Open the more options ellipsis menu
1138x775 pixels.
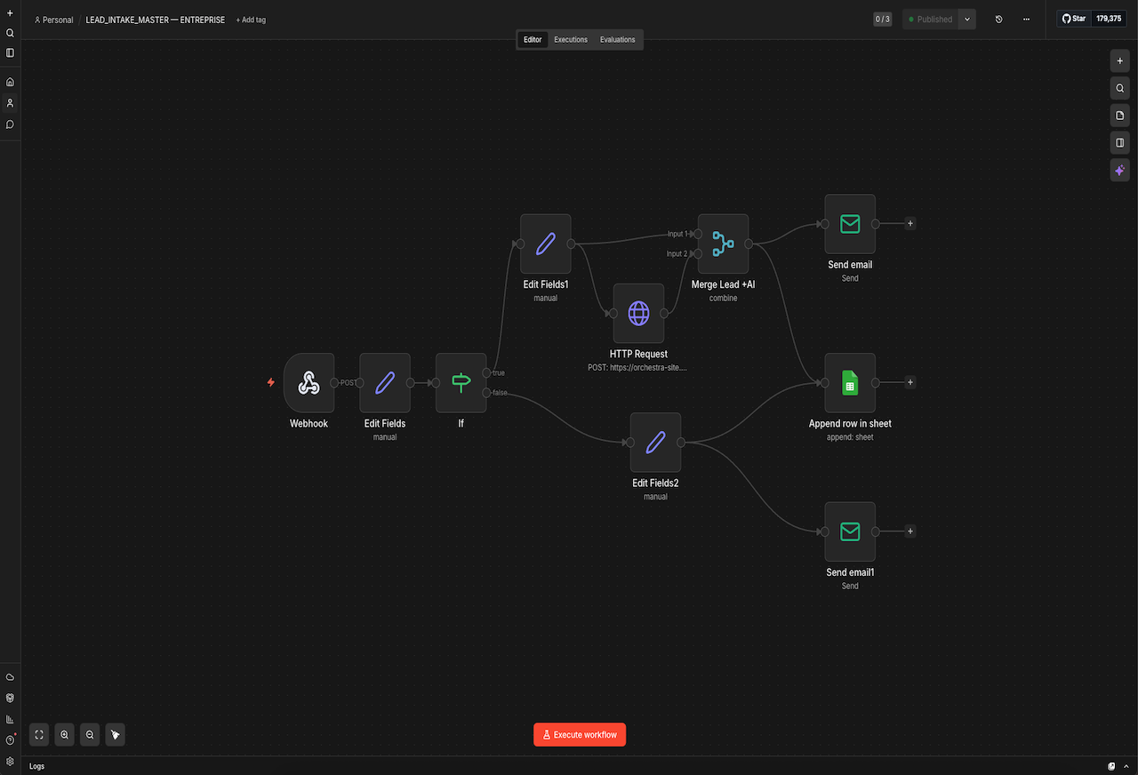(1026, 19)
